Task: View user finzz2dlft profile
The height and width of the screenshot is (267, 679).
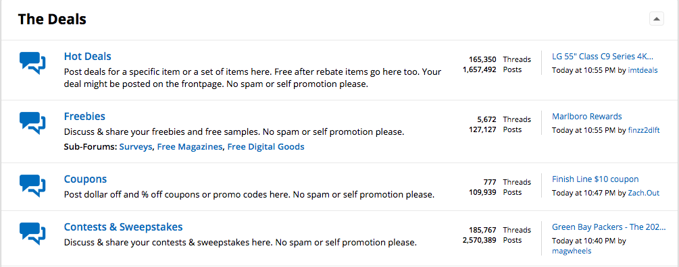Action: pyautogui.click(x=643, y=131)
